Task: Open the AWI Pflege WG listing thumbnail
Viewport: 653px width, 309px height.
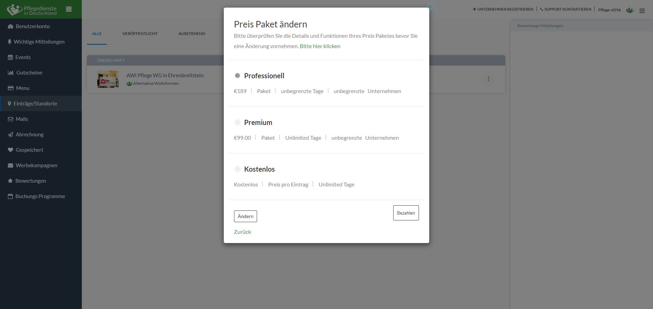Action: tap(108, 79)
